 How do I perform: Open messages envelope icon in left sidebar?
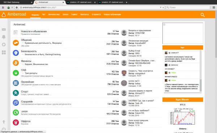click(4, 29)
